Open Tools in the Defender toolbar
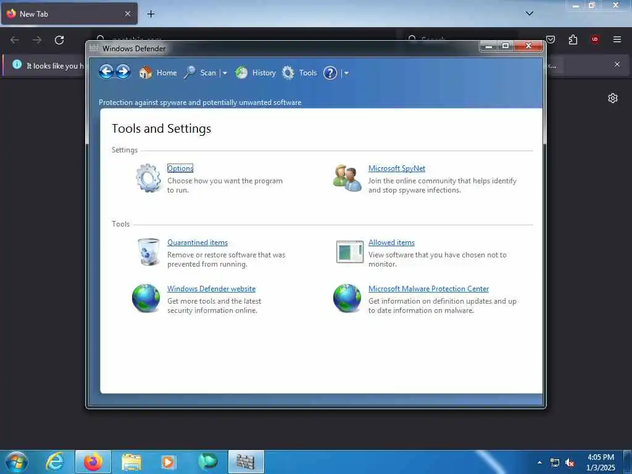The image size is (632, 474). point(307,73)
